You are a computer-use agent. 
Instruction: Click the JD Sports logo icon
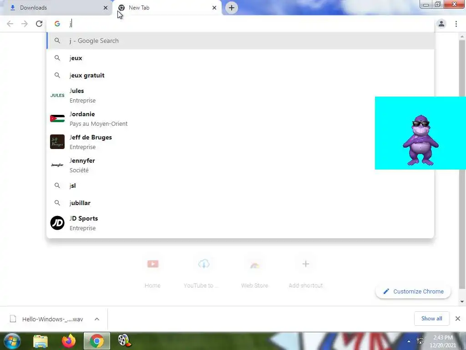57,223
